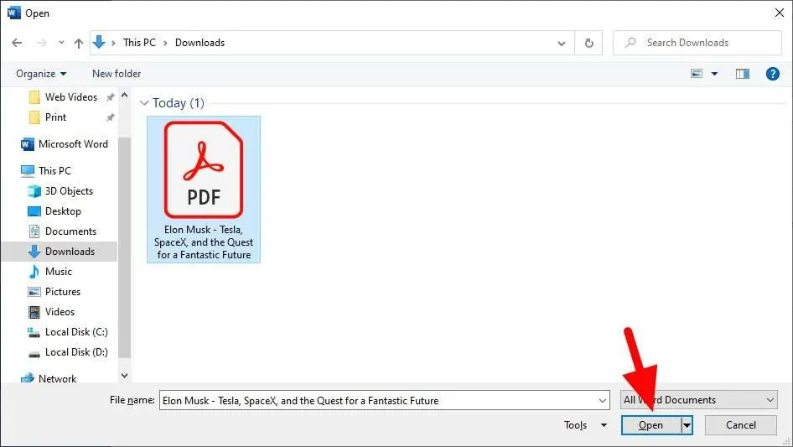Click sidebar scrollbar up arrow
The width and height of the screenshot is (793, 447).
tap(124, 95)
